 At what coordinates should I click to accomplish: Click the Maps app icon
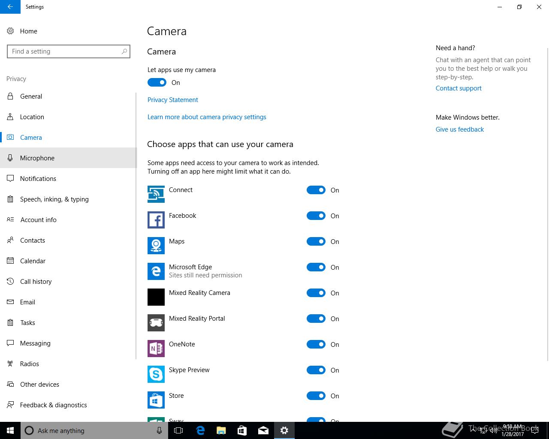[156, 246]
